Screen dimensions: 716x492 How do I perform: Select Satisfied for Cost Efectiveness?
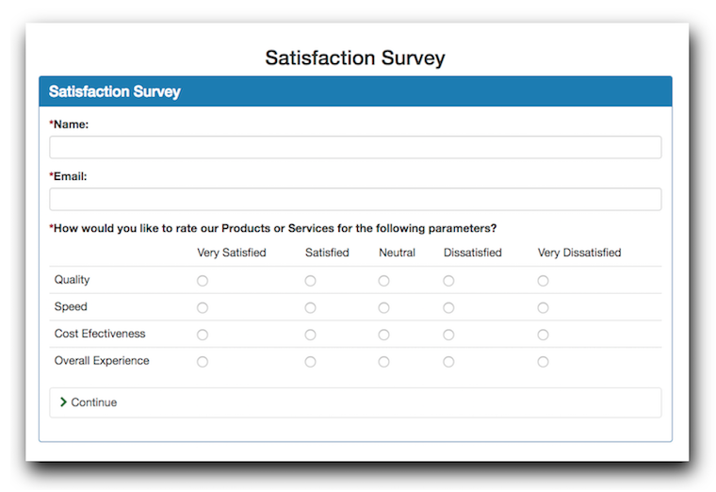click(311, 335)
